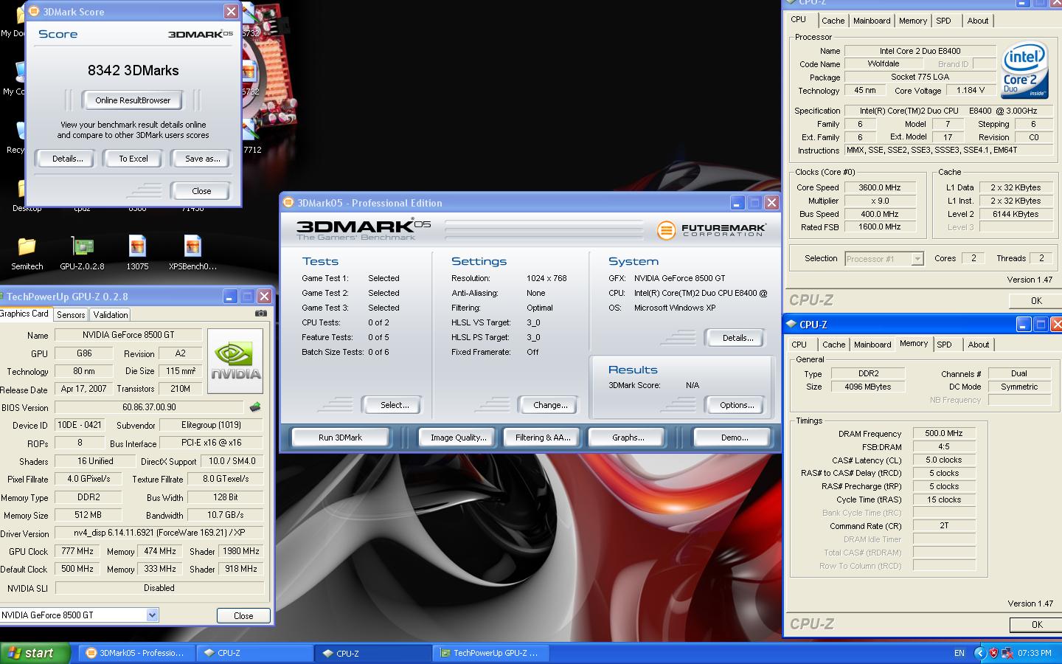The width and height of the screenshot is (1062, 664).
Task: Click the GPU Clock 777 MHz field
Action: pos(77,551)
